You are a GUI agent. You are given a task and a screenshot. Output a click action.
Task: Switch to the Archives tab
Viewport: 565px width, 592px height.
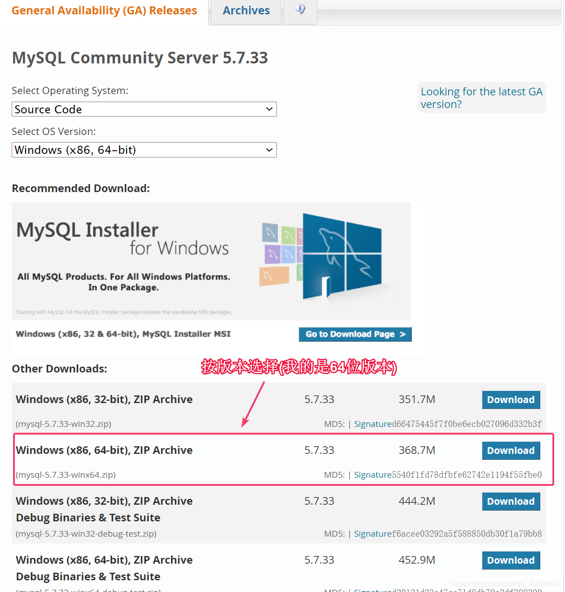[x=246, y=11]
